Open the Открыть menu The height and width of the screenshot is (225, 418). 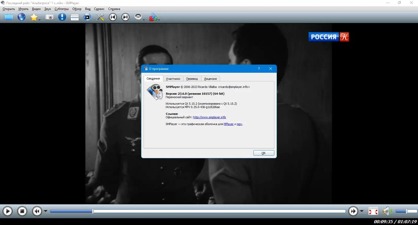coord(9,9)
